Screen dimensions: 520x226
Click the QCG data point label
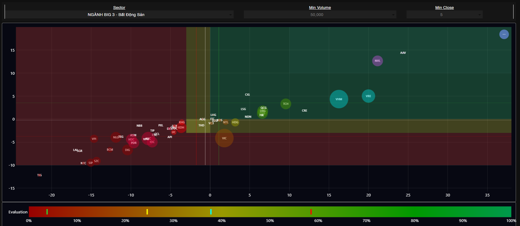(264, 108)
